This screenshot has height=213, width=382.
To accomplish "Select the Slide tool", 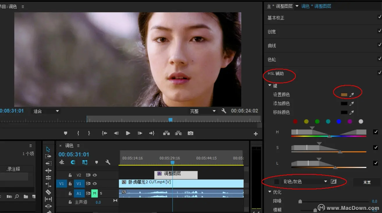I will [x=48, y=206].
